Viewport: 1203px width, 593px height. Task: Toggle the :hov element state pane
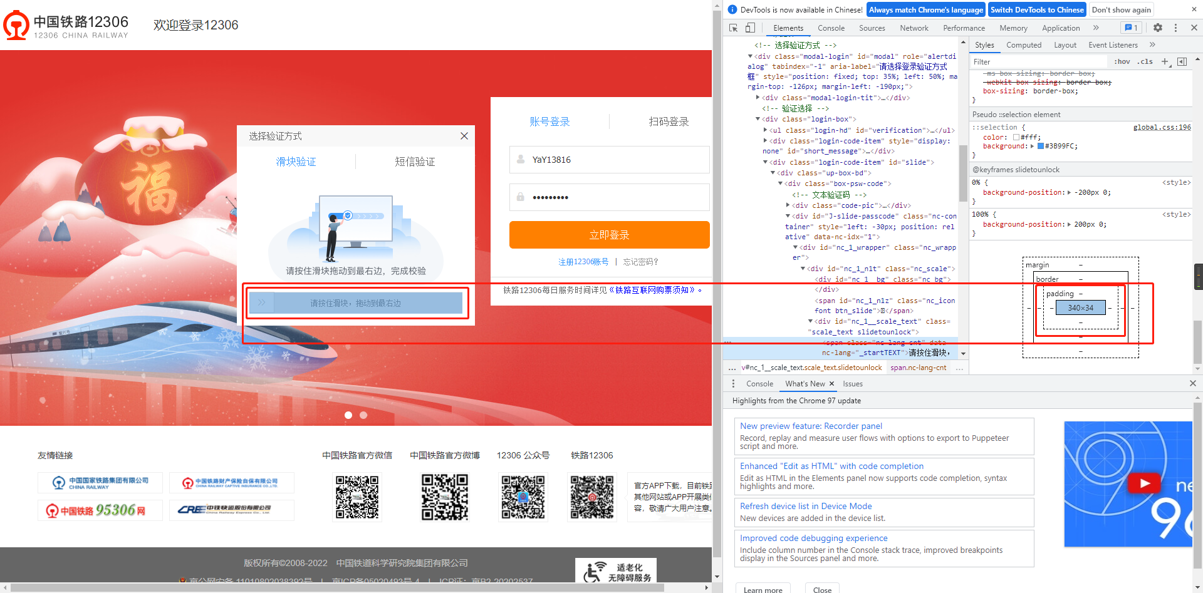[1122, 61]
